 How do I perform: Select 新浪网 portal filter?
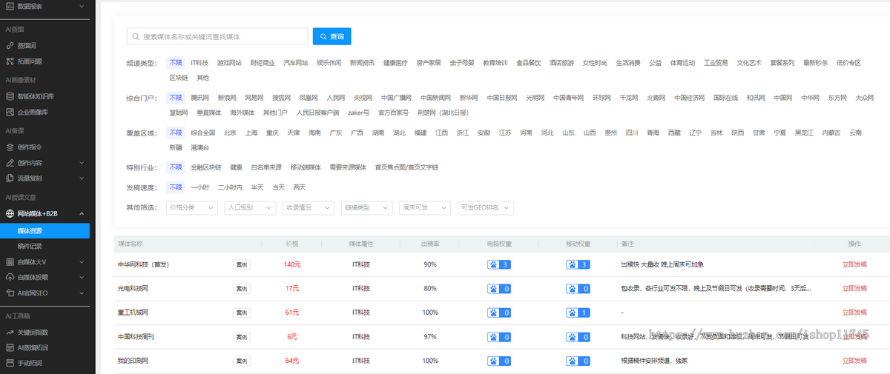pos(227,98)
